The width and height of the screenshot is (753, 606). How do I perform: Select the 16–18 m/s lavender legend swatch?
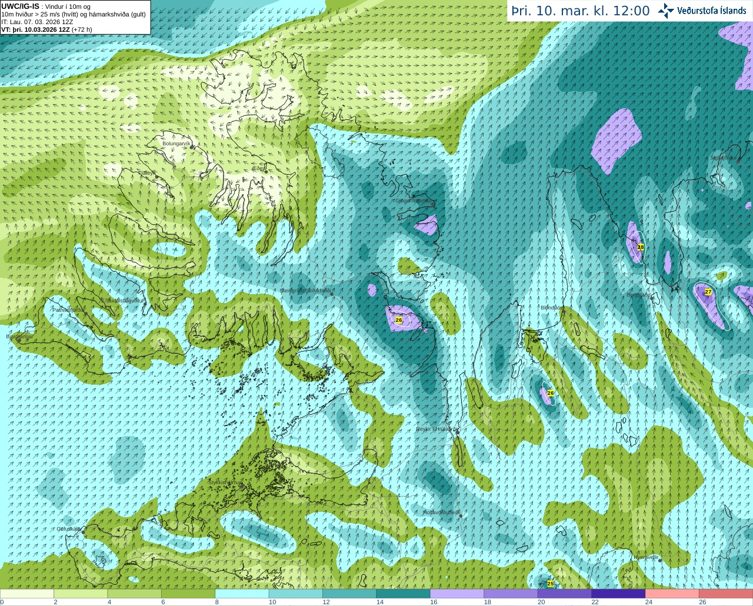(457, 594)
